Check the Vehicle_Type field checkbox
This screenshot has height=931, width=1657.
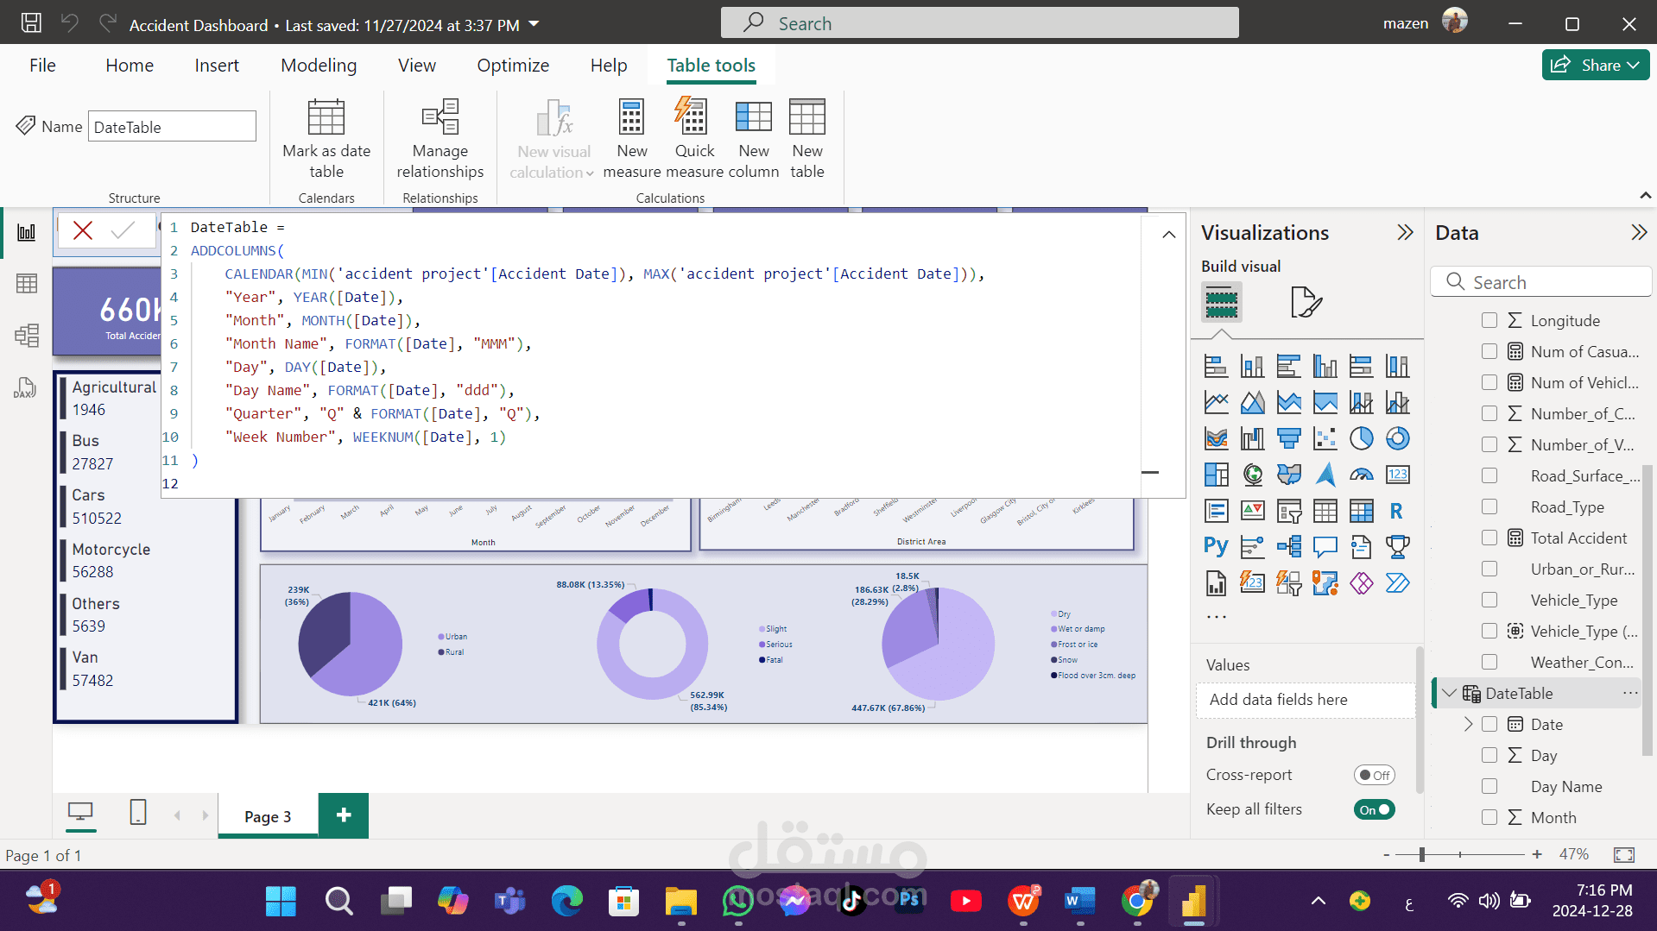coord(1489,600)
